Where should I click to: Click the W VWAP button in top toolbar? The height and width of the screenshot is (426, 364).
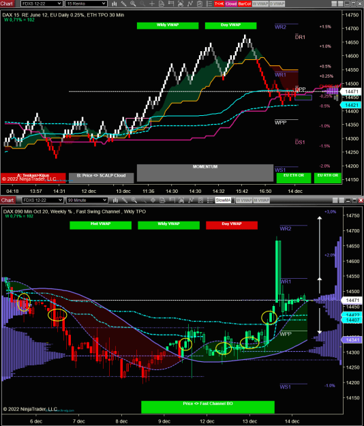tap(260, 3)
